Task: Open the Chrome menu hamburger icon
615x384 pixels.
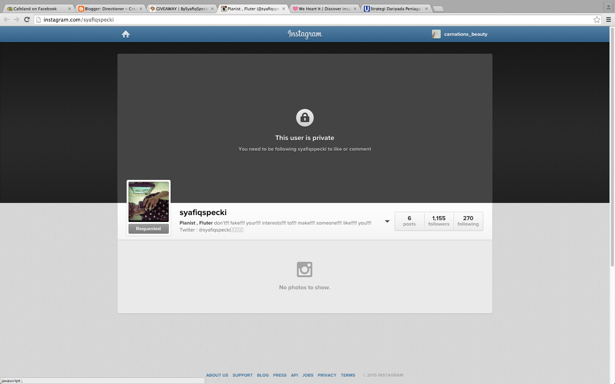Action: click(x=608, y=20)
